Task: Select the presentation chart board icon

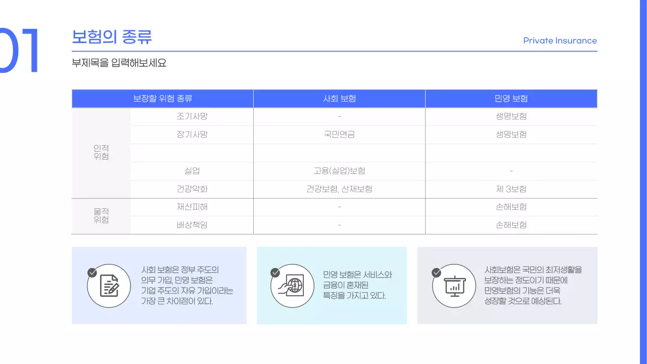Action: pyautogui.click(x=454, y=286)
